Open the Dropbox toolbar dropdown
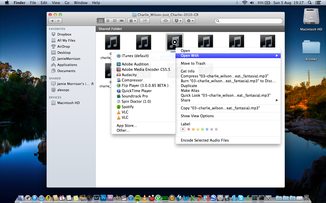This screenshot has width=326, height=203. point(178,21)
